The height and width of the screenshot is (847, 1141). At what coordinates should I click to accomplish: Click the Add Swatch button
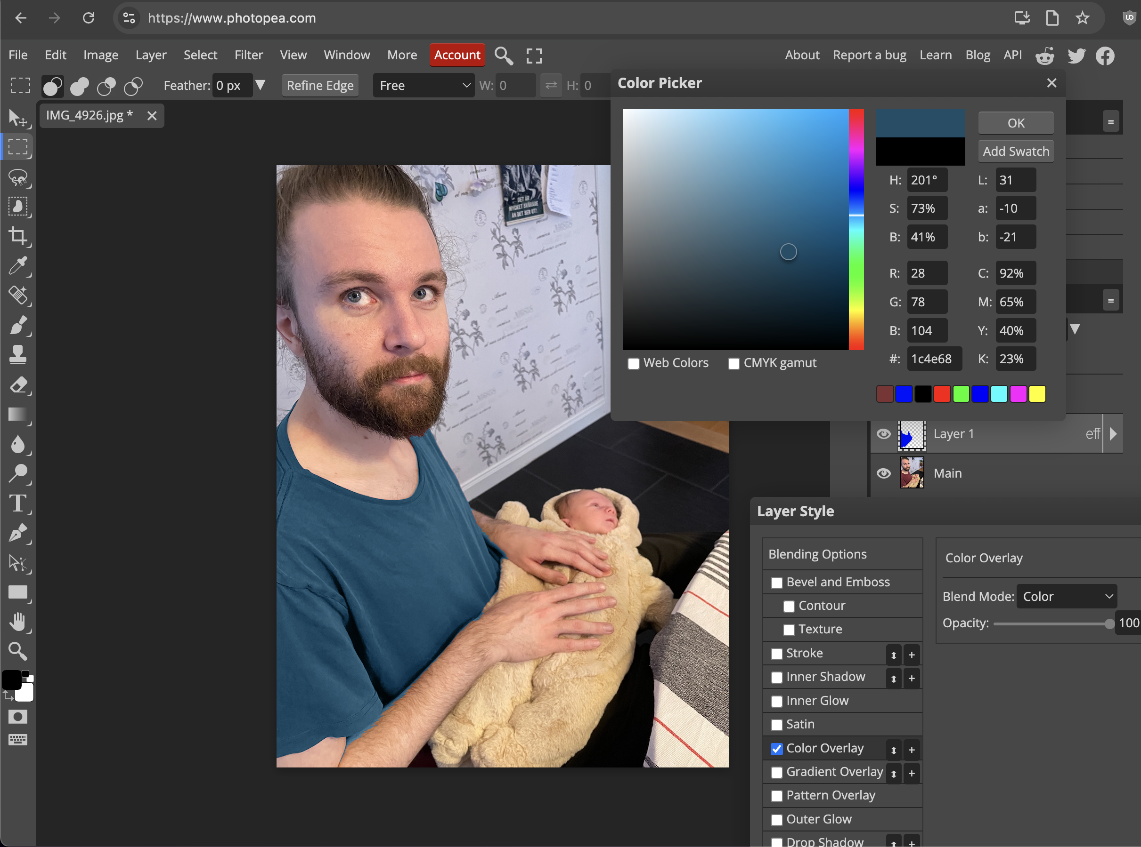[x=1015, y=151]
